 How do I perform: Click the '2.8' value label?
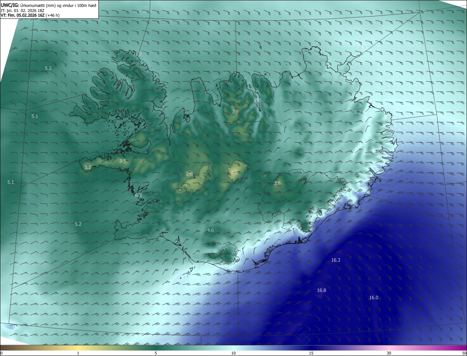[189, 174]
